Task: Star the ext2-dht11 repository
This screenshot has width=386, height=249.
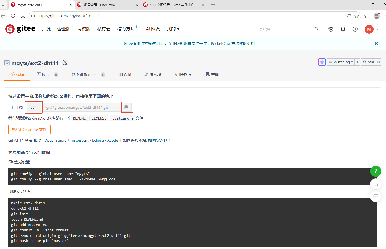Action: [x=369, y=62]
